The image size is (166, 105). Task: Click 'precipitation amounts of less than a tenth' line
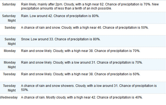(67, 8)
